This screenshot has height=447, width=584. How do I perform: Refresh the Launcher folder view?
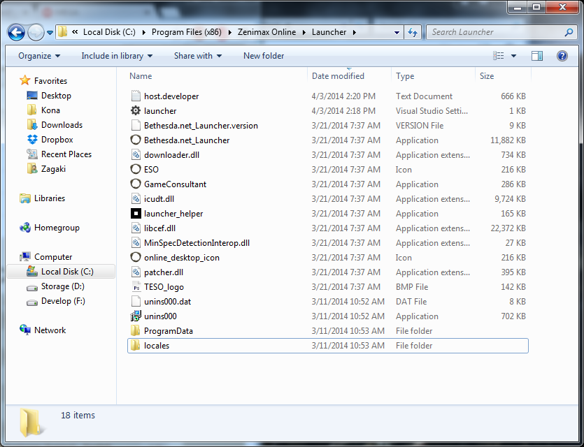(413, 32)
